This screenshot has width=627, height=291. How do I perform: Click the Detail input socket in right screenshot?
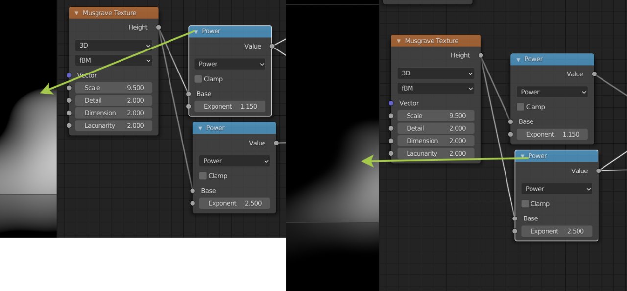coord(391,128)
